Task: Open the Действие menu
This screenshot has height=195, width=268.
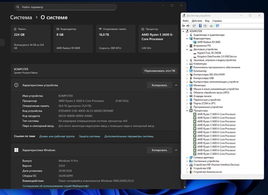Action: 197,21
